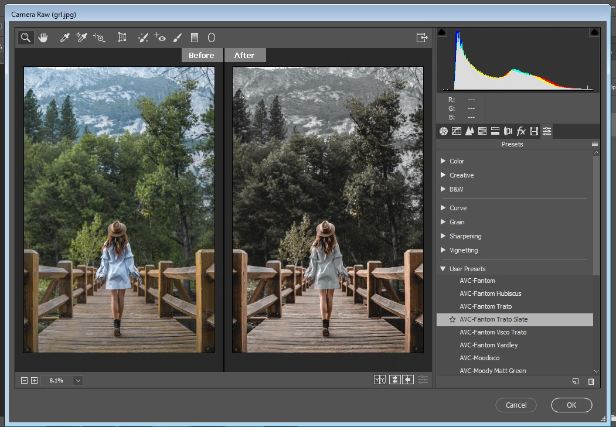Switch to the Tone Curve panel

click(x=457, y=131)
